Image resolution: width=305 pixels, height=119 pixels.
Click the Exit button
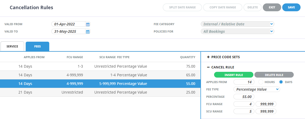pos(272,7)
